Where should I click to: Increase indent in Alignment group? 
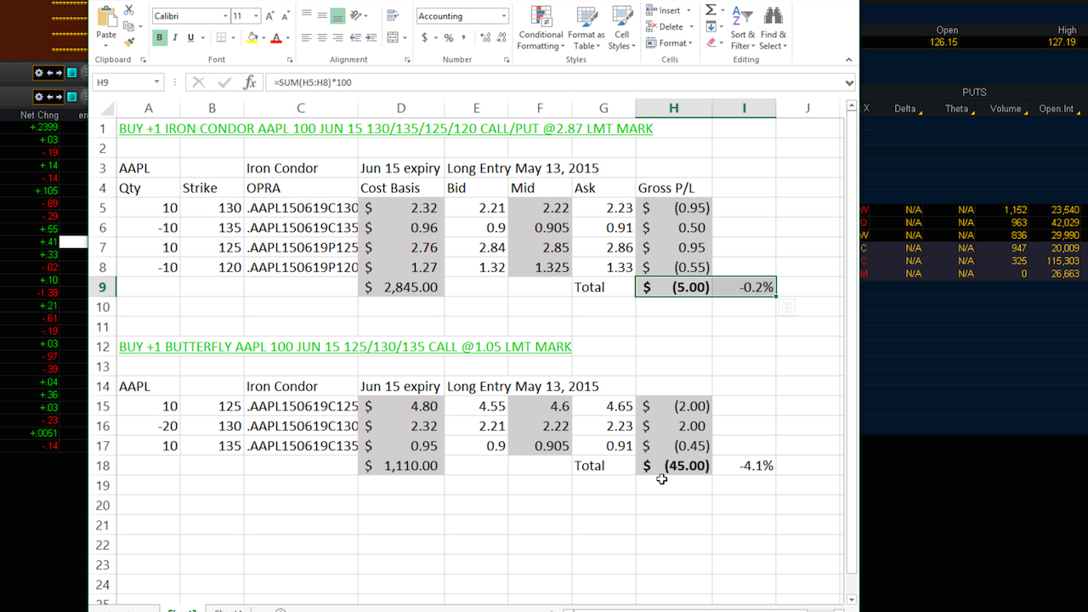coord(373,37)
